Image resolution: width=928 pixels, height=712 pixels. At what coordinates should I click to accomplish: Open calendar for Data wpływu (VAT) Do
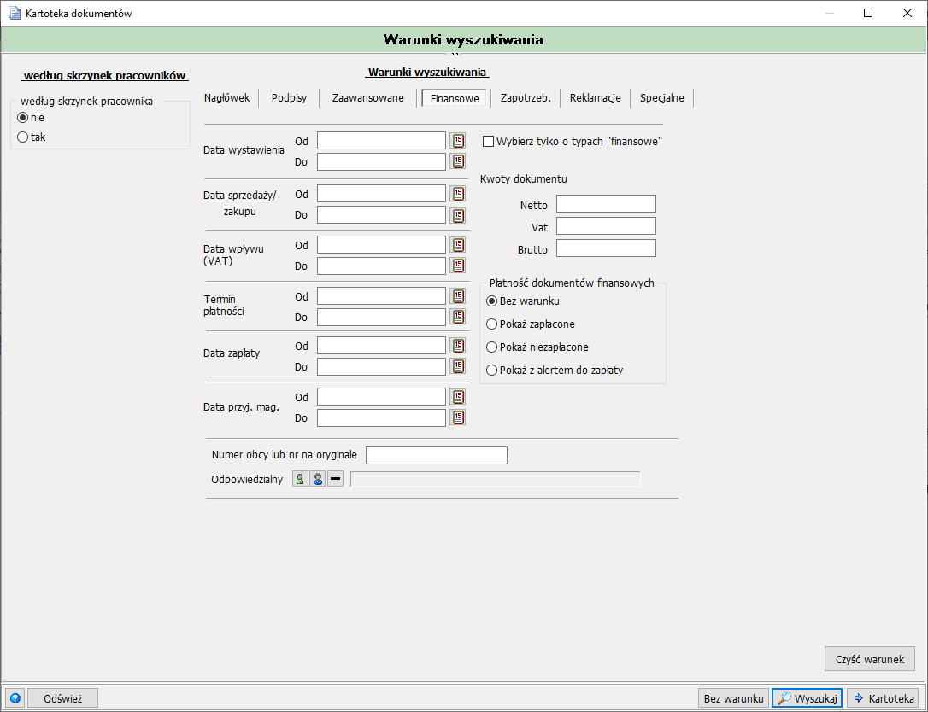pos(457,266)
